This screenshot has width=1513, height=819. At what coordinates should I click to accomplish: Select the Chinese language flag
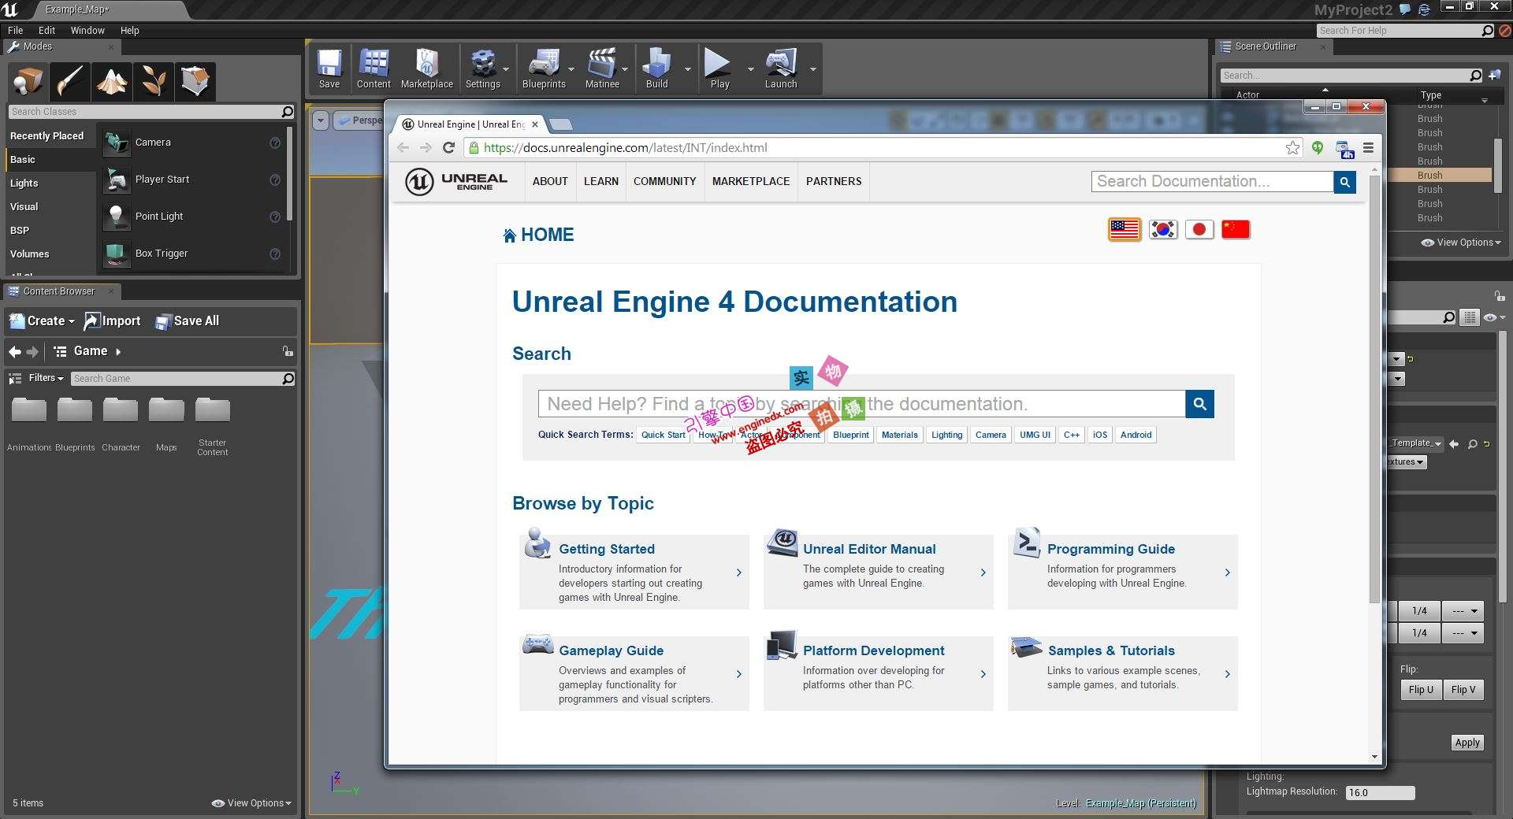pos(1236,229)
